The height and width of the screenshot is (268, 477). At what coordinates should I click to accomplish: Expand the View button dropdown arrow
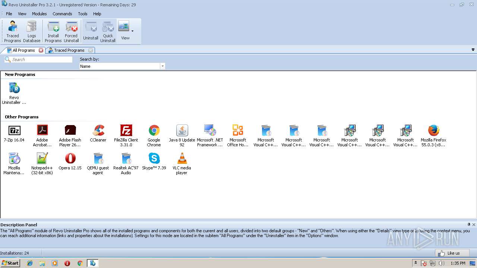coord(133,31)
